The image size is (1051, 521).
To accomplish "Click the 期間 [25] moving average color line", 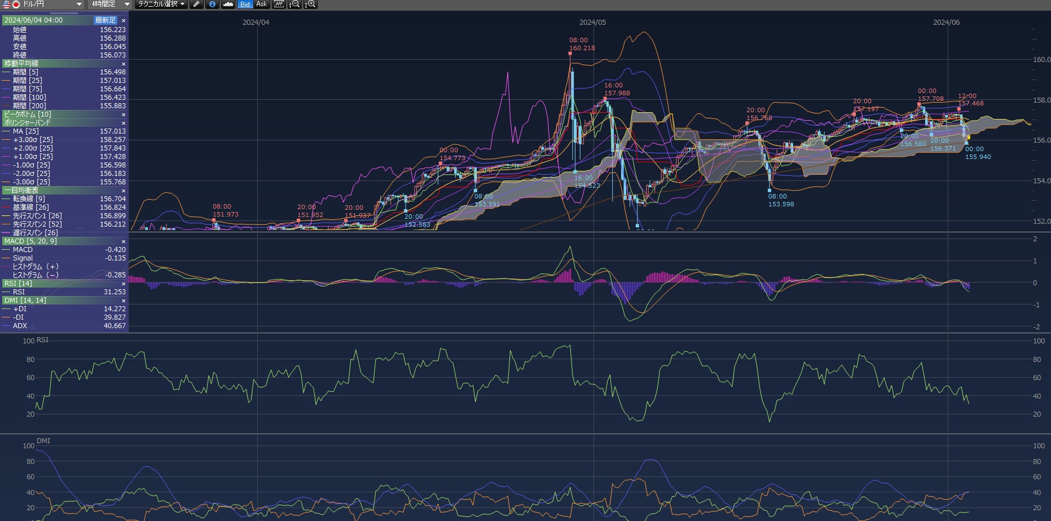I will click(x=6, y=81).
